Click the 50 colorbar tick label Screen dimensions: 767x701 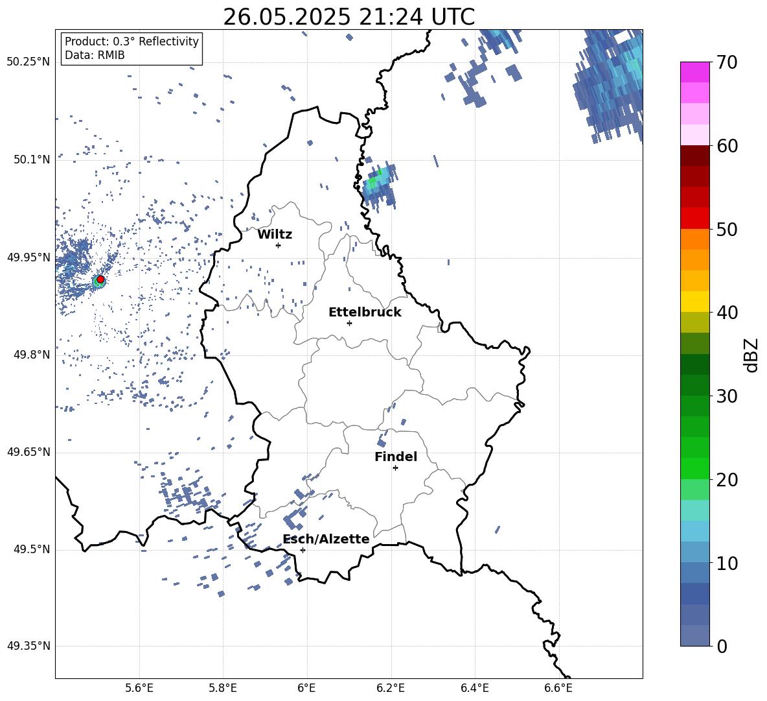point(727,229)
